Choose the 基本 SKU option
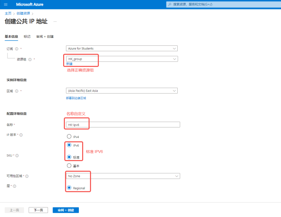281x217 pixels. click(69, 166)
